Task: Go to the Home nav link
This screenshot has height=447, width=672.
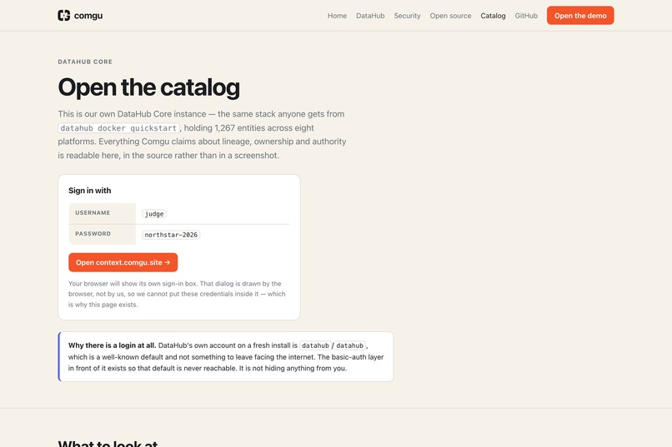Action: 337,16
